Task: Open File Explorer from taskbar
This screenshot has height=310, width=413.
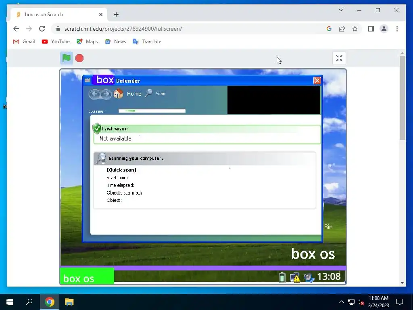Action: (69, 302)
